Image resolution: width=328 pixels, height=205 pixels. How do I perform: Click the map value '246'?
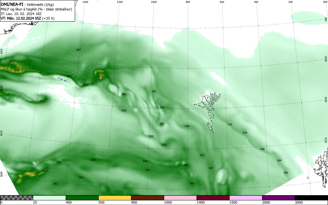click(187, 126)
